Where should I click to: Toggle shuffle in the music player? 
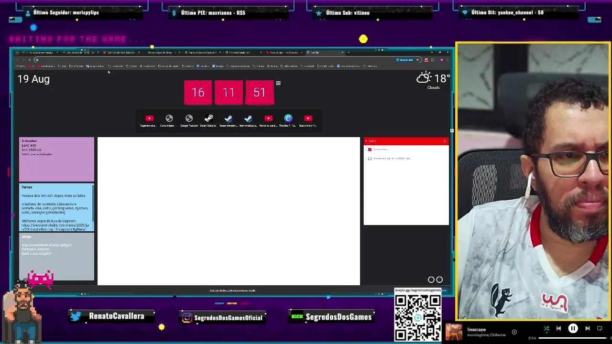tap(546, 328)
